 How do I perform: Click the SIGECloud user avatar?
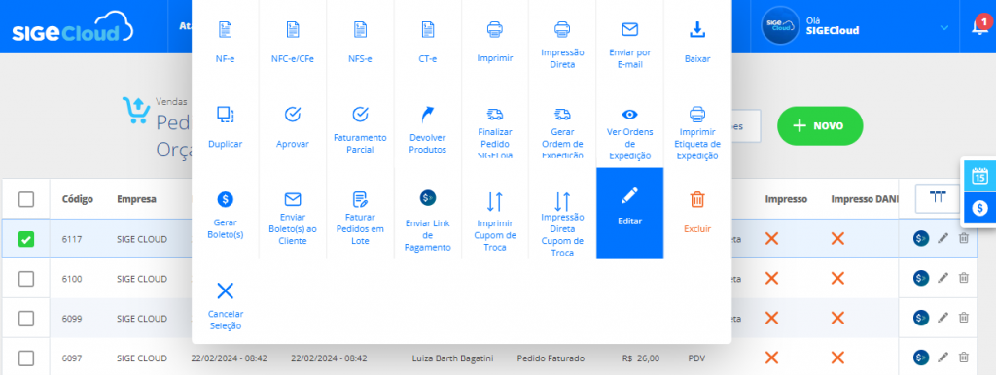click(780, 25)
